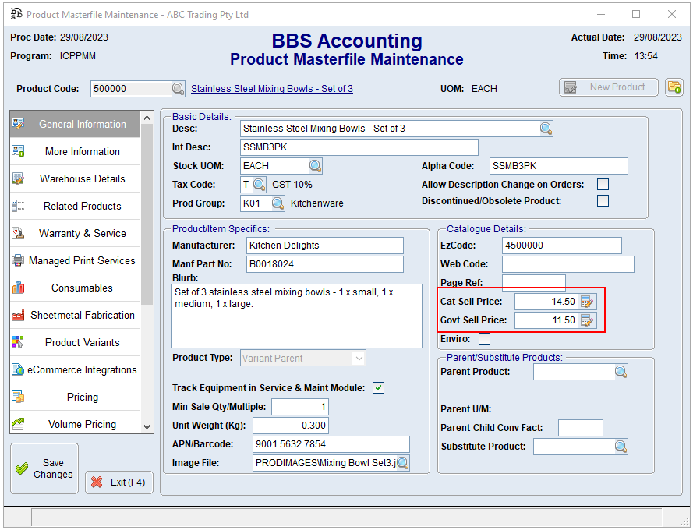The image size is (693, 530).
Task: Tick the Discontinued/Obsolete Product checkbox
Action: click(603, 201)
